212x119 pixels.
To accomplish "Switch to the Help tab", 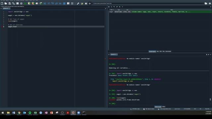I will click(x=158, y=52).
